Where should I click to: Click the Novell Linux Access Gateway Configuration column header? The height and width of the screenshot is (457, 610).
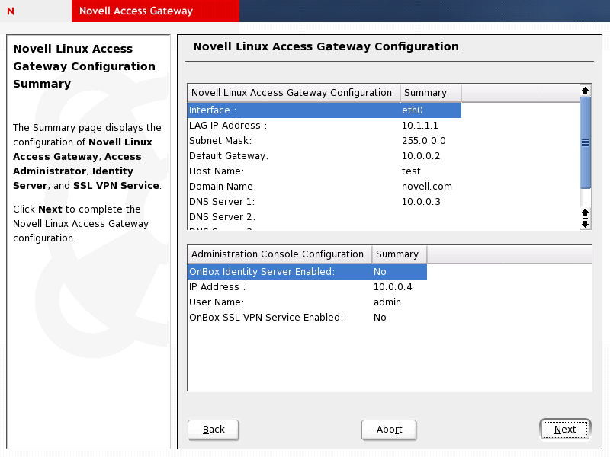[294, 93]
